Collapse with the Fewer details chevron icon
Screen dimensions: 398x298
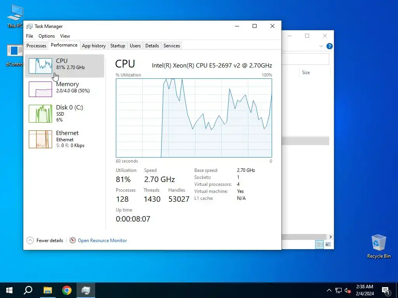click(x=30, y=240)
